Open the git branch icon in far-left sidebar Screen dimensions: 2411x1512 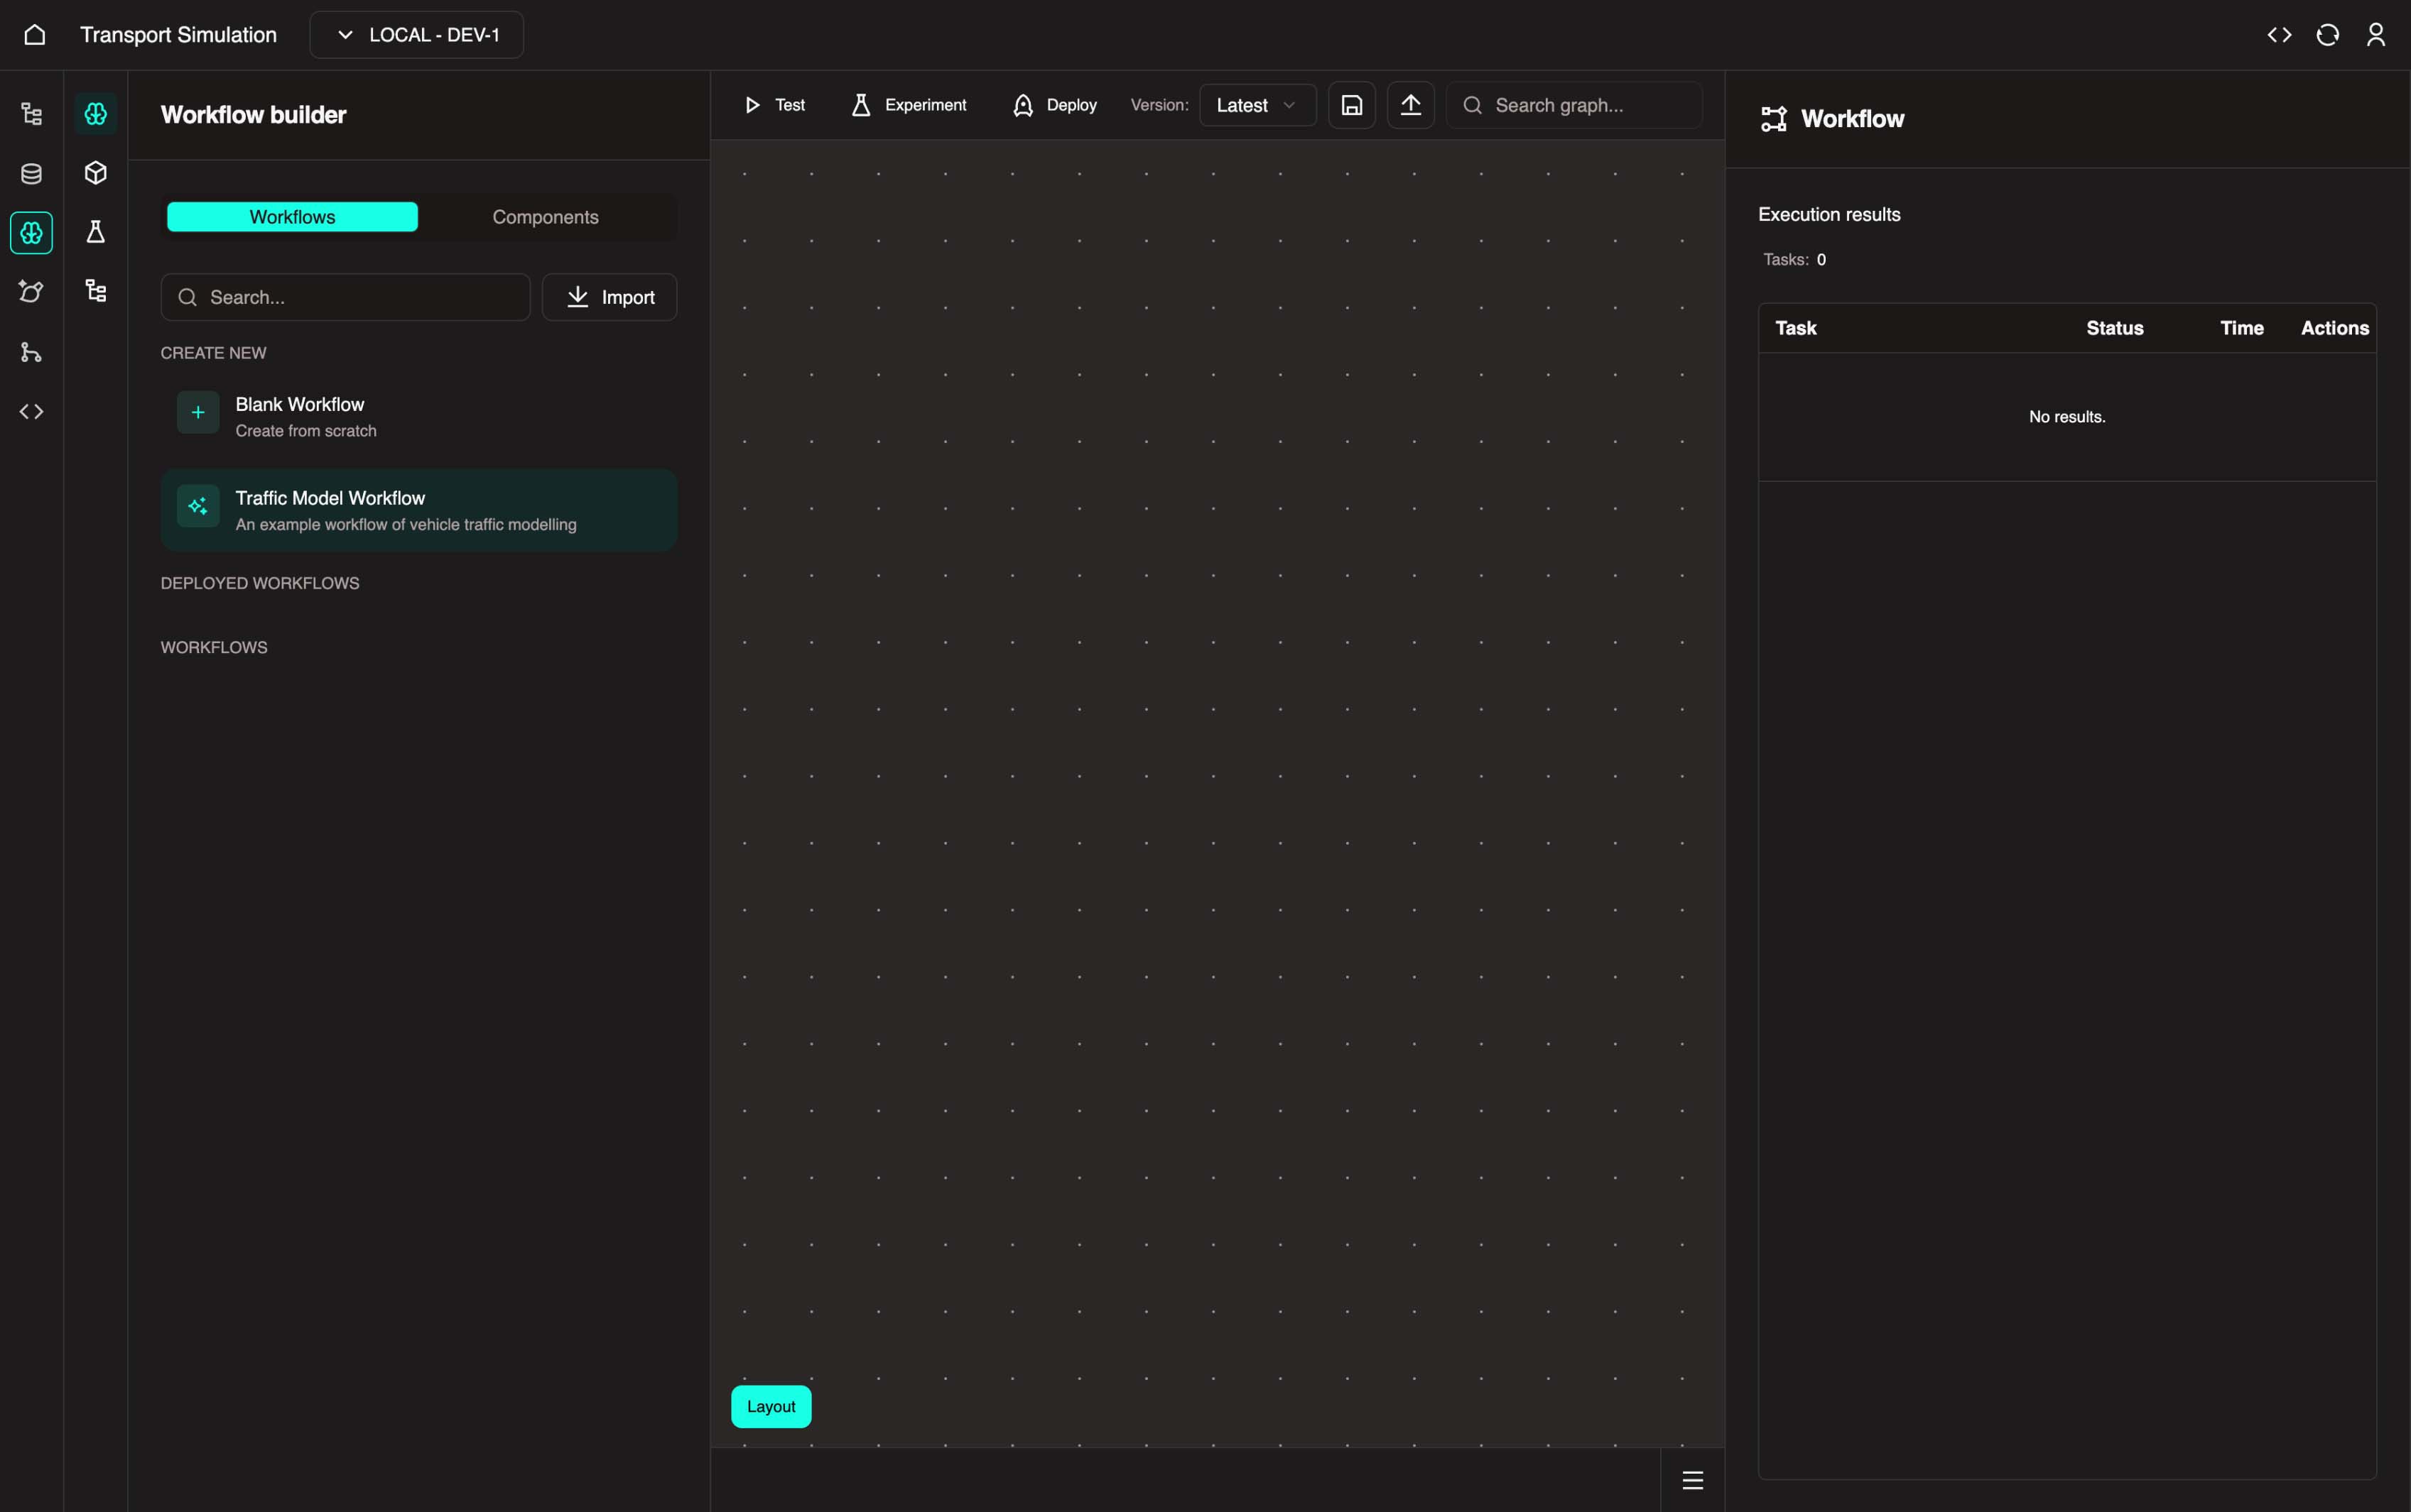point(32,352)
